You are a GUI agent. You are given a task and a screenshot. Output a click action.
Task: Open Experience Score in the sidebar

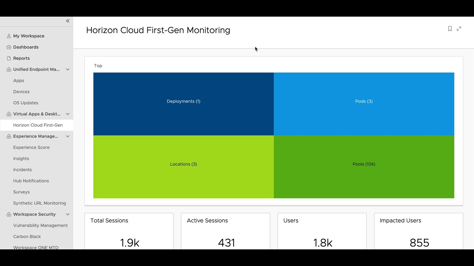click(x=31, y=147)
